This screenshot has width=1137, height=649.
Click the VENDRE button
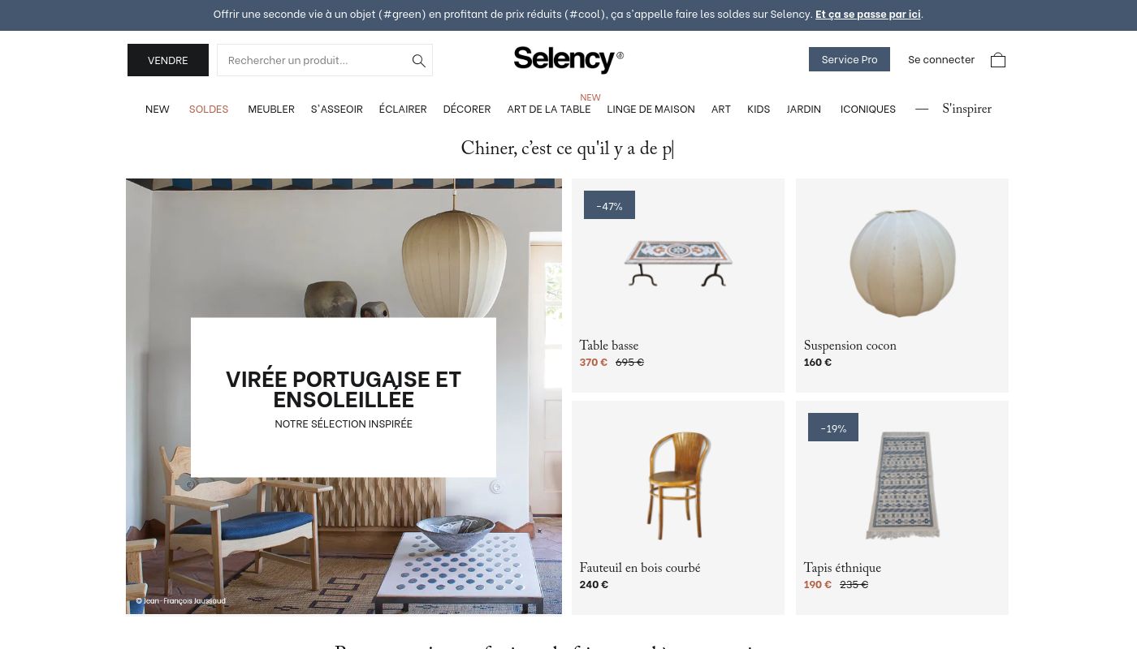[168, 60]
